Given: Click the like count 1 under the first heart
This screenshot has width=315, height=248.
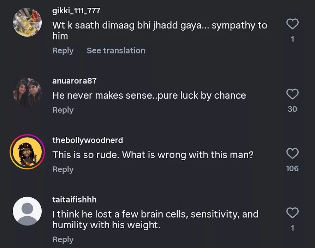Looking at the screenshot, I should (292, 39).
